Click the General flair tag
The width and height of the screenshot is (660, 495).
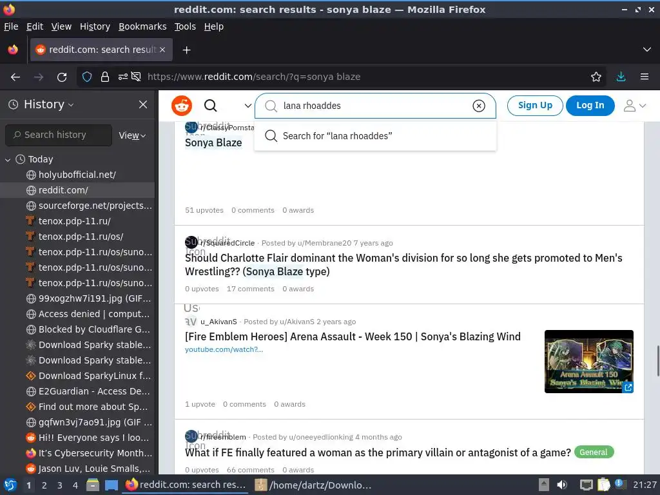(594, 452)
